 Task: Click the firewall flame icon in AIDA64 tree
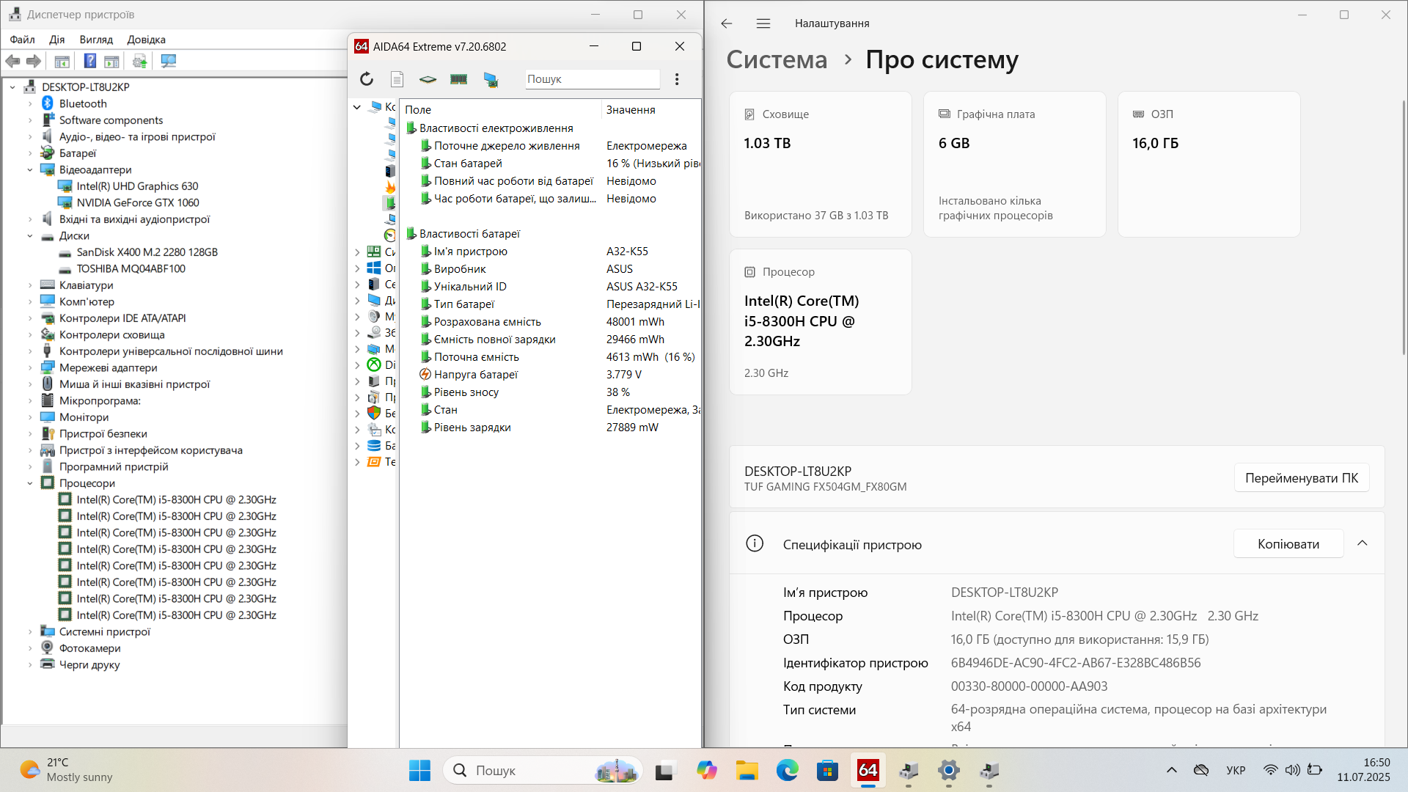click(x=390, y=187)
